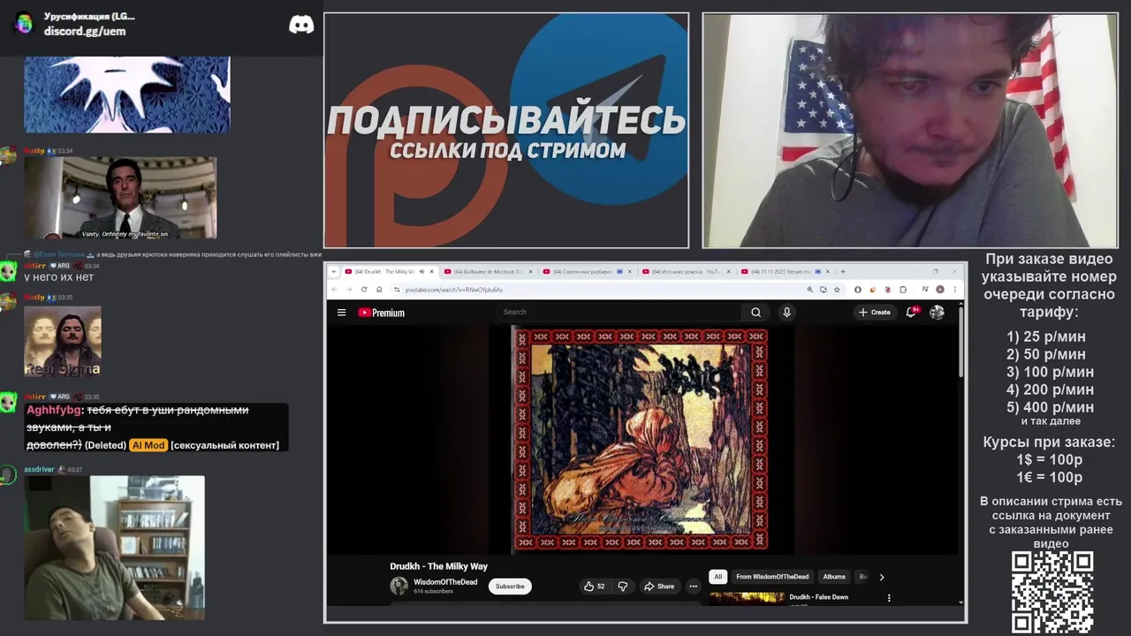1131x636 pixels.
Task: Open the Real Sigma image in Discord chat
Action: click(62, 342)
